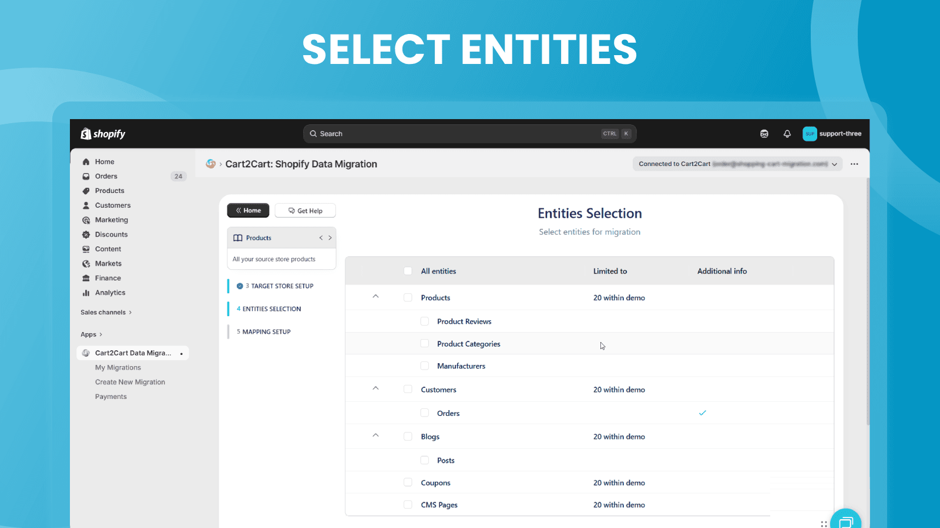Click the SUP avatar icon
The width and height of the screenshot is (940, 528).
pos(810,134)
